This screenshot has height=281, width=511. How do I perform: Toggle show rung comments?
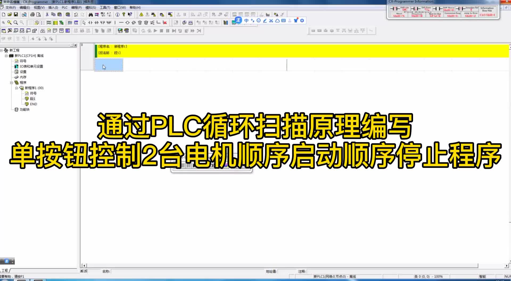(37, 23)
